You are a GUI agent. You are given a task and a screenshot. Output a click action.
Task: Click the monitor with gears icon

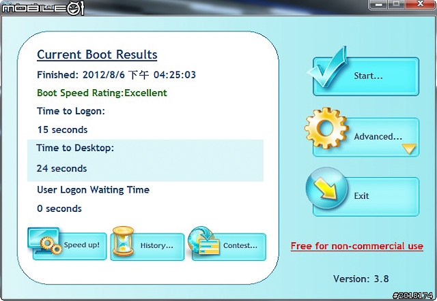coord(45,241)
